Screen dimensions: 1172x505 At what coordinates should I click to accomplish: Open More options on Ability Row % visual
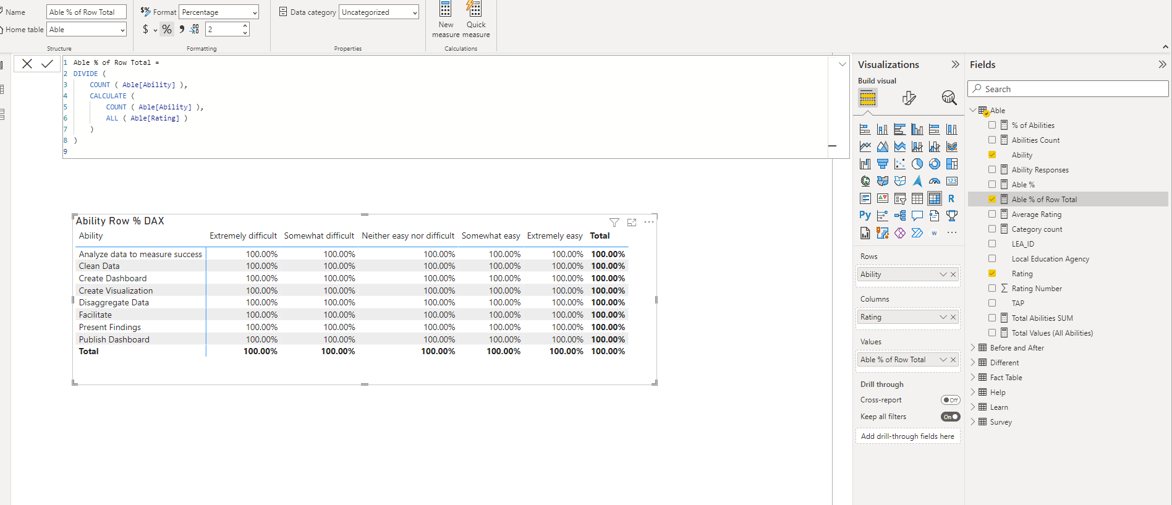649,222
